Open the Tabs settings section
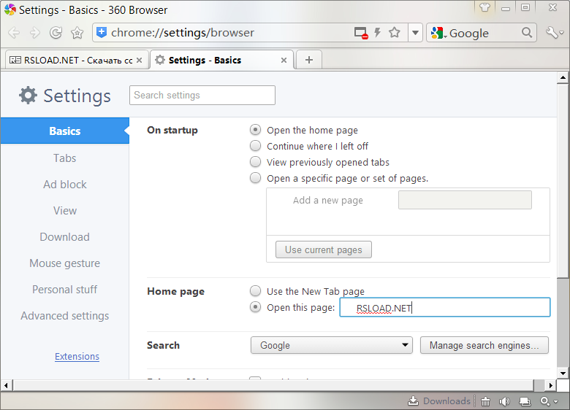 click(x=65, y=158)
